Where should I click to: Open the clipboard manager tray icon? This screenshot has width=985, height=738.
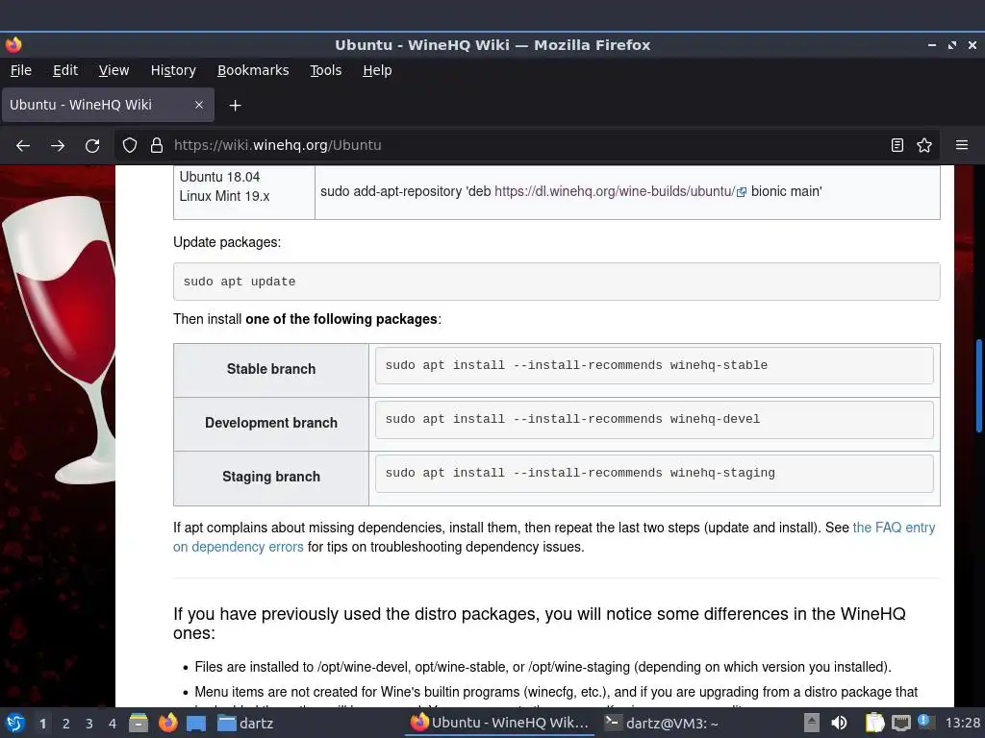pos(874,723)
